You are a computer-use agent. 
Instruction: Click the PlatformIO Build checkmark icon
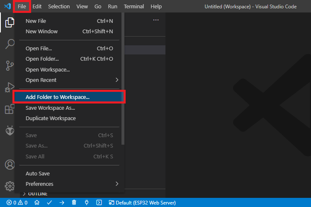tap(49, 203)
